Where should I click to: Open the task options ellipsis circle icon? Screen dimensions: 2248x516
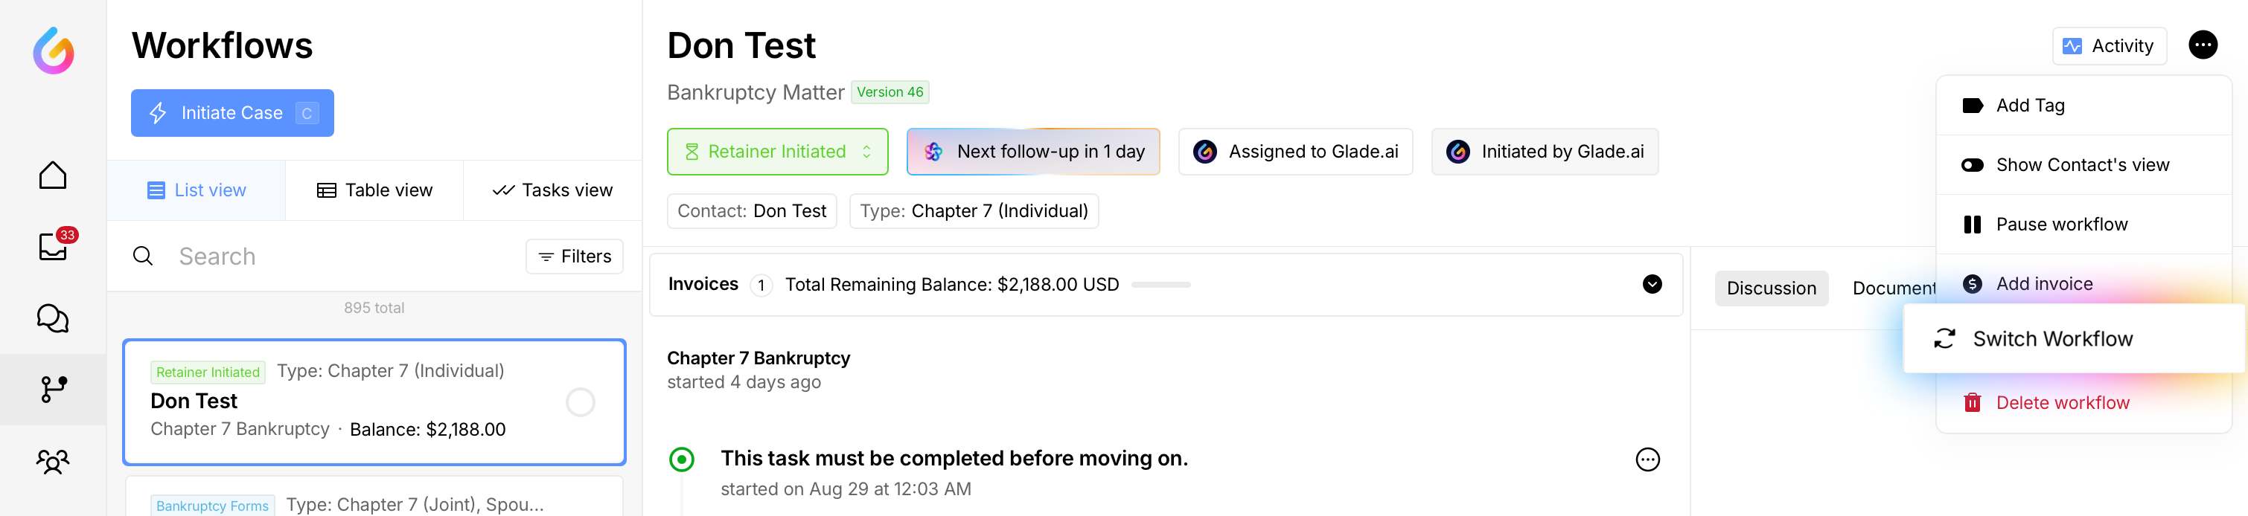tap(1647, 459)
